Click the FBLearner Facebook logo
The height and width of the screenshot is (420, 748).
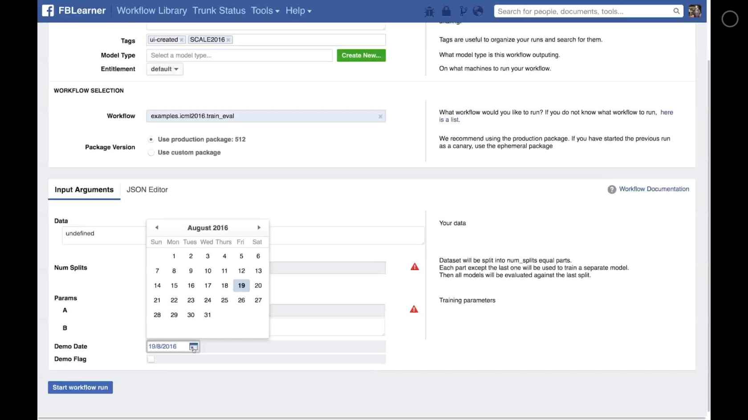48,10
